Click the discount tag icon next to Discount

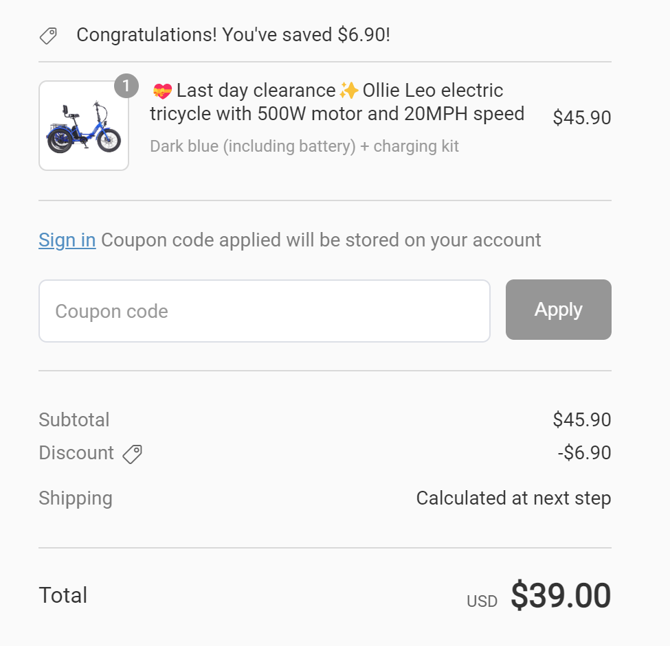(x=132, y=454)
